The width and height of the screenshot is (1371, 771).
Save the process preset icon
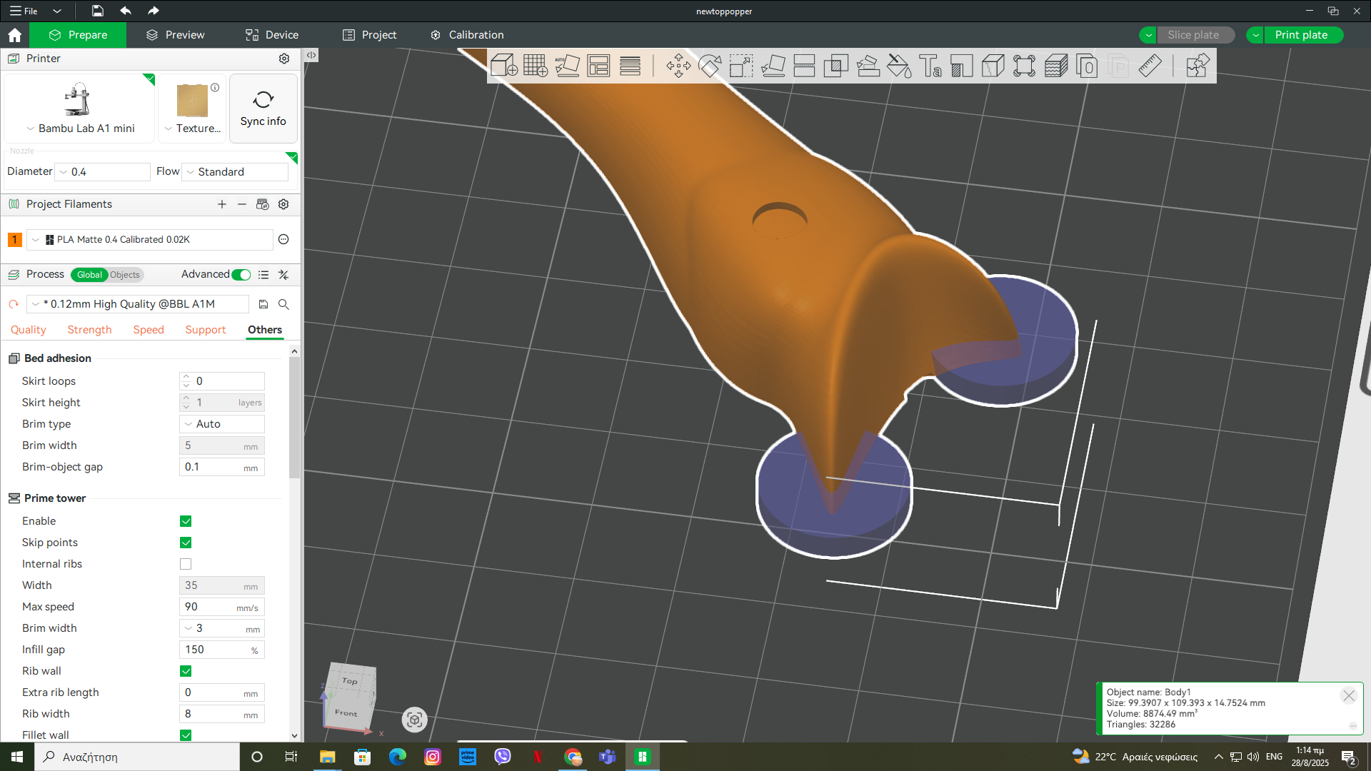263,304
